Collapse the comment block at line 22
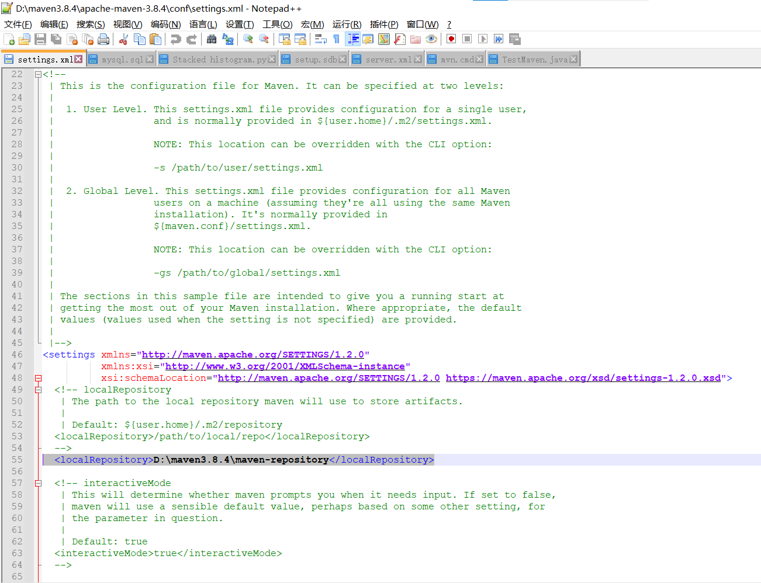Viewport: 761px width, 583px height. coord(38,74)
